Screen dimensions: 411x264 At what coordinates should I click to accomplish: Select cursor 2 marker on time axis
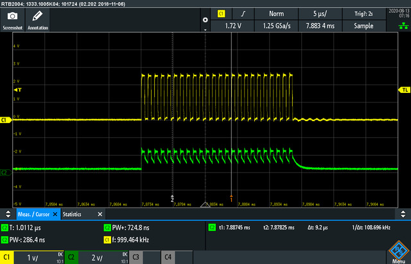click(172, 199)
